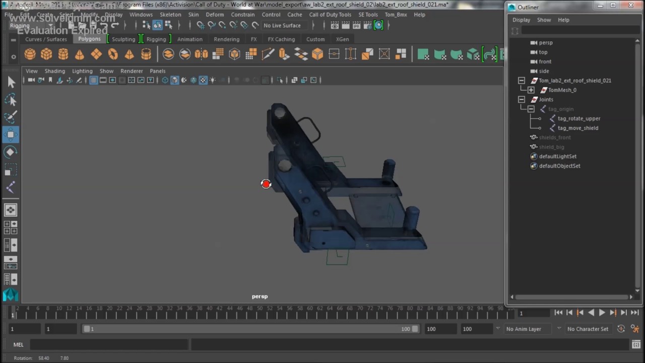Viewport: 645px width, 363px height.
Task: Toggle smooth shade all in viewport
Action: (174, 80)
